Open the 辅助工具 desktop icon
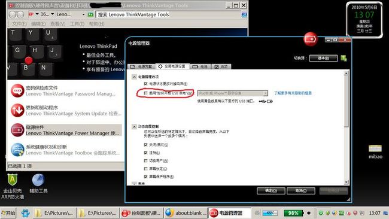This screenshot has width=389, height=219. coord(38,184)
